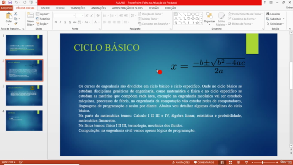This screenshot has height=165, width=293.
Task: Open the ARQUIVO tab
Action: point(6,8)
